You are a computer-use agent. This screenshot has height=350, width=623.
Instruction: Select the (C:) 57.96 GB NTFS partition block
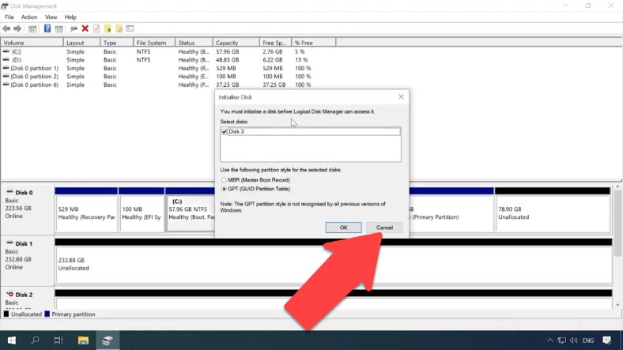coord(191,210)
